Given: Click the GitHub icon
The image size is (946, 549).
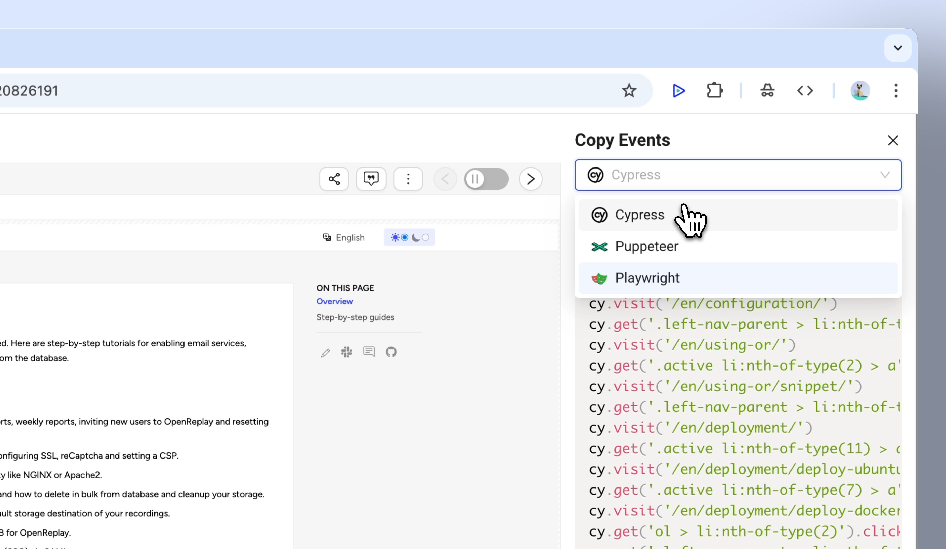Looking at the screenshot, I should tap(391, 352).
